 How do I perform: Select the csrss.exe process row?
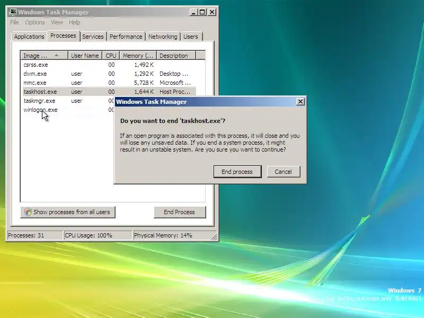click(x=109, y=65)
